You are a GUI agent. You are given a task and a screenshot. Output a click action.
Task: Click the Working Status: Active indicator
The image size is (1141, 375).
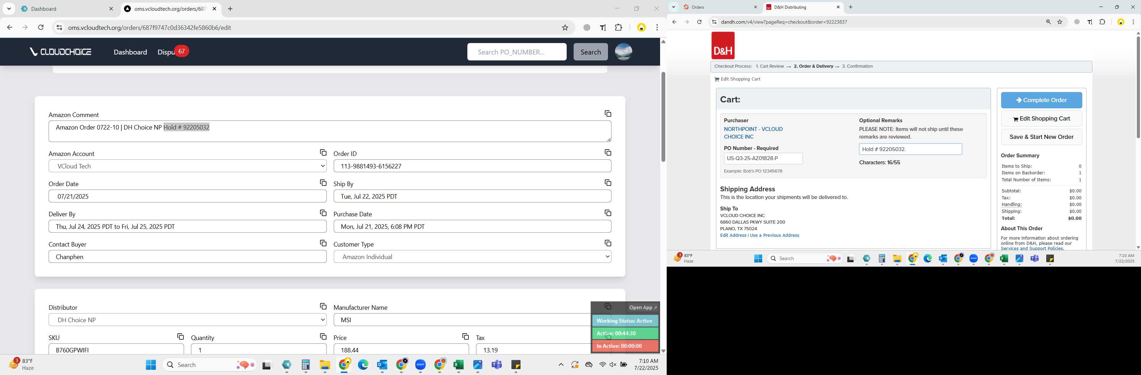tap(625, 321)
